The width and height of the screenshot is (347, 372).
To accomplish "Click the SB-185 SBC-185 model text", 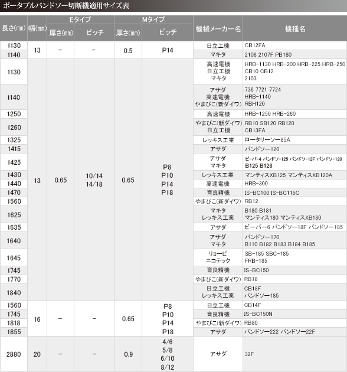I will 267,254.
